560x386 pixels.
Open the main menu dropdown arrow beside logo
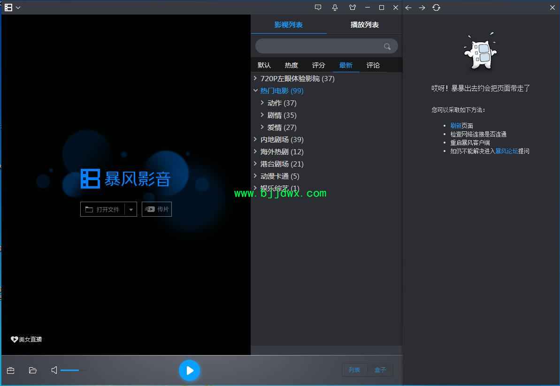pos(18,8)
